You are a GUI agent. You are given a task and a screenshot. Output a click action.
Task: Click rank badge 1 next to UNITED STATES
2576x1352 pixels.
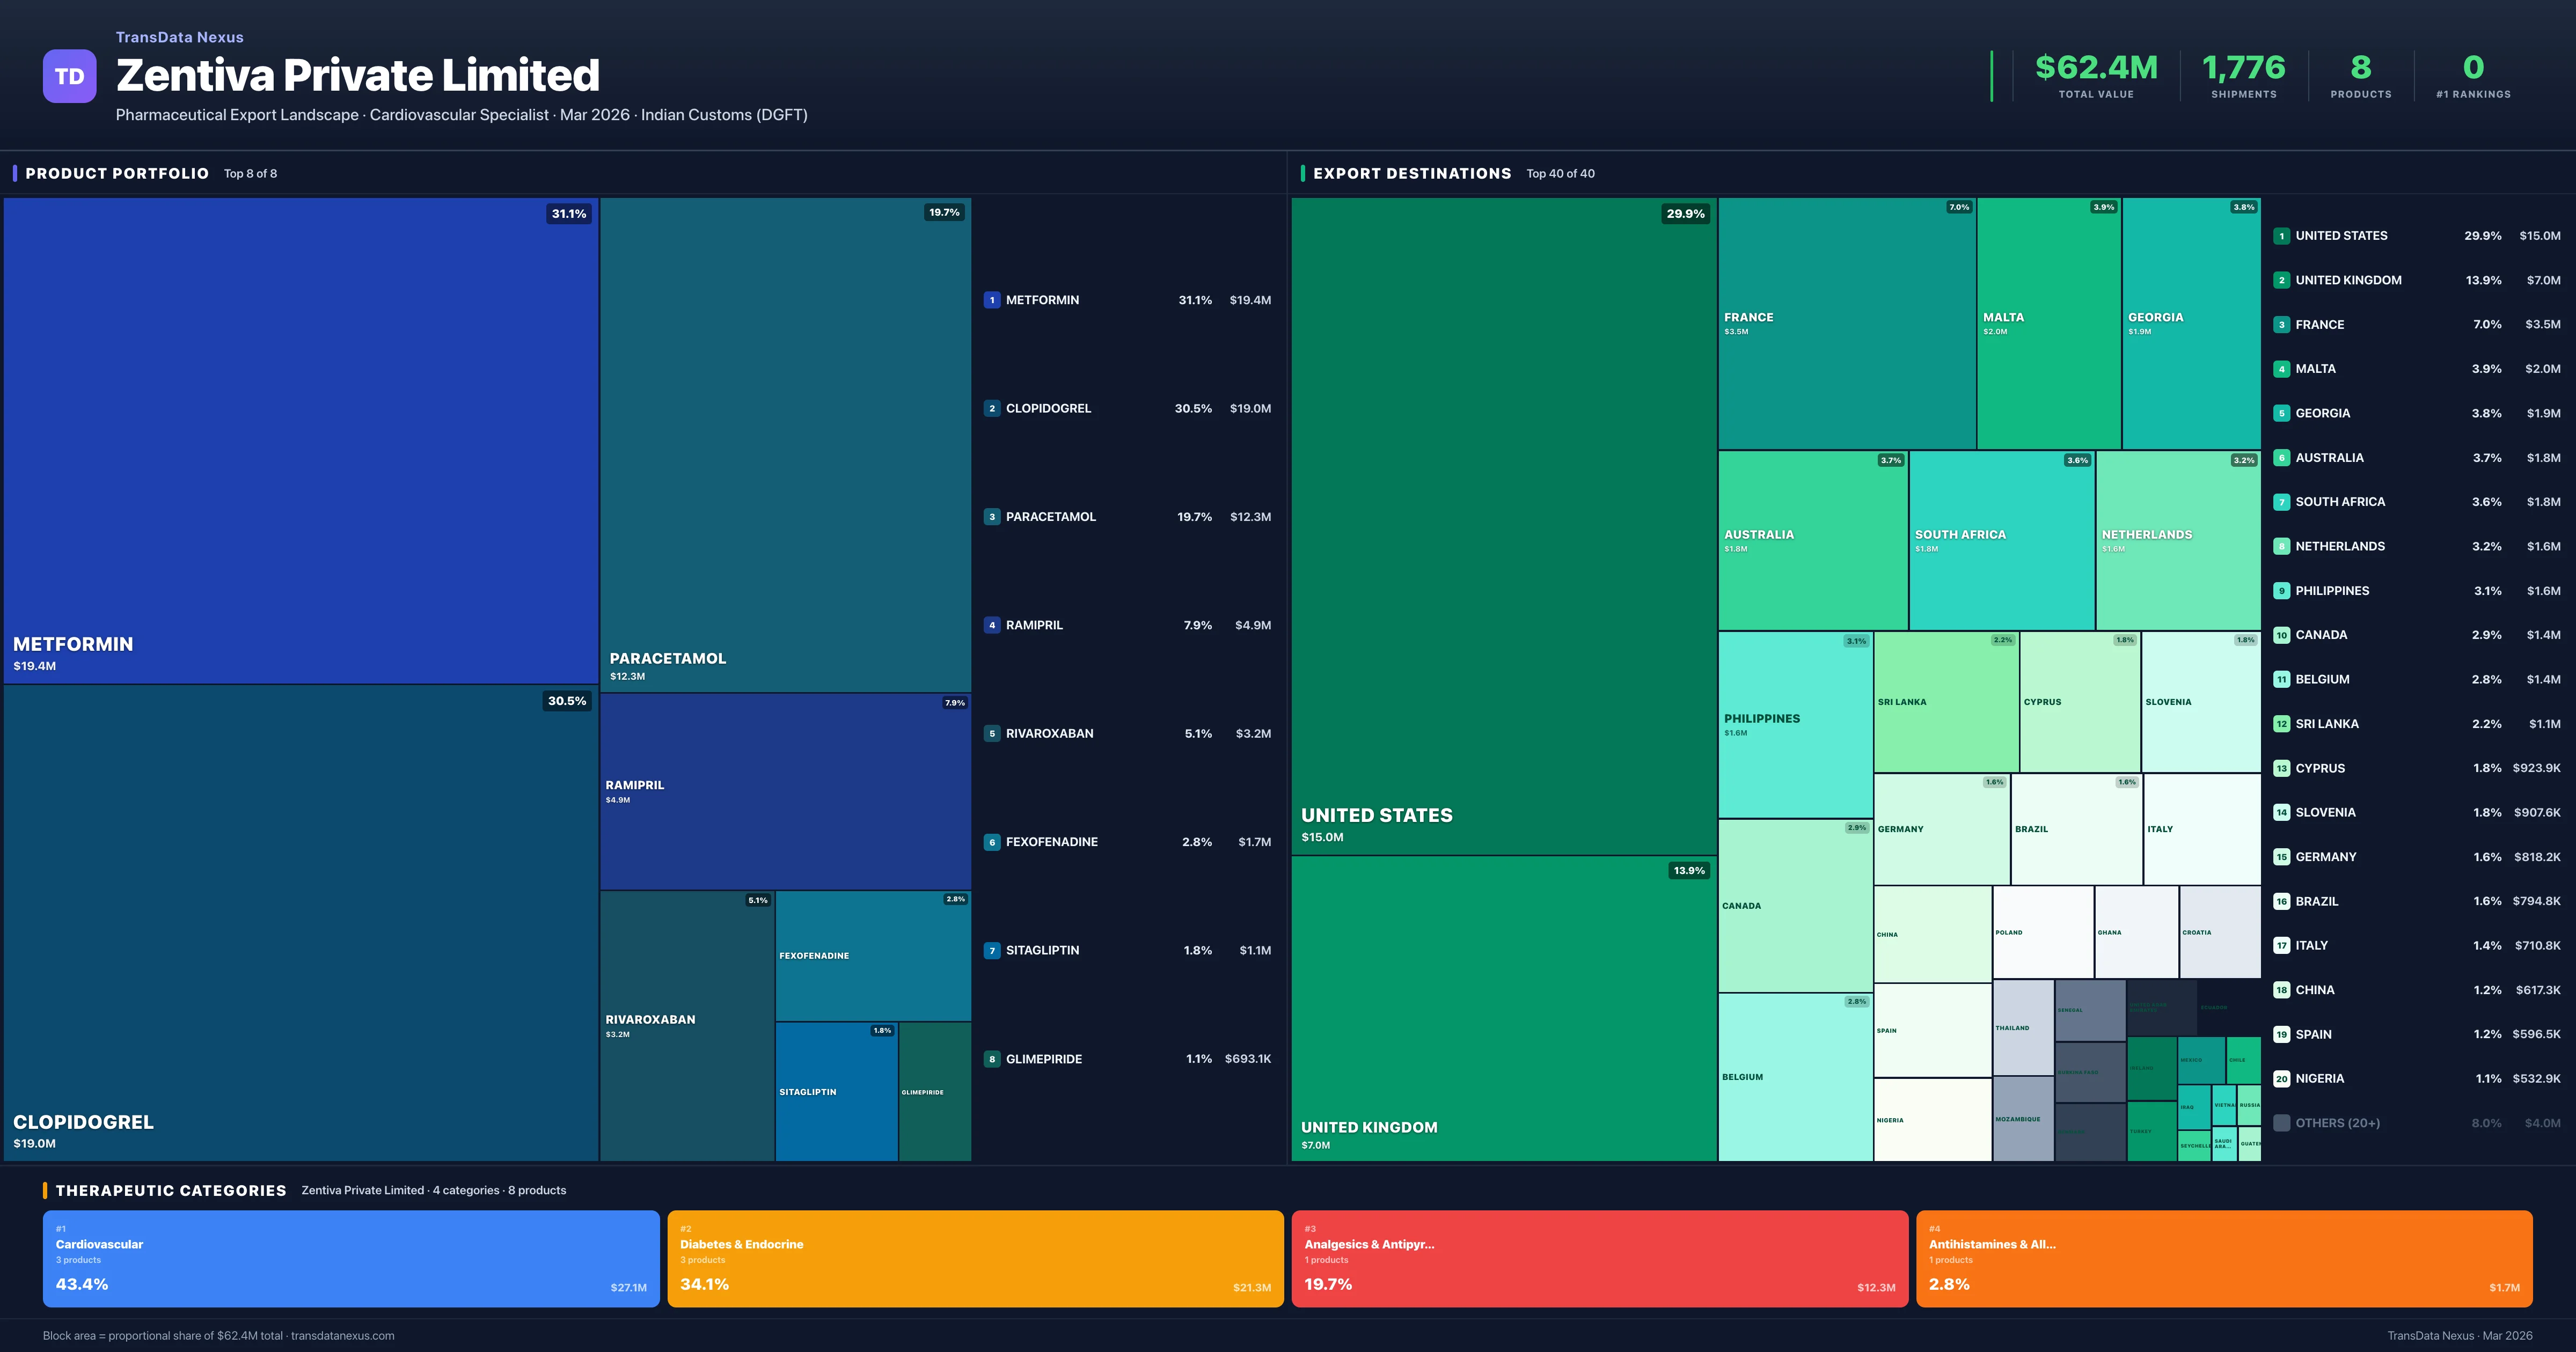pyautogui.click(x=2281, y=236)
